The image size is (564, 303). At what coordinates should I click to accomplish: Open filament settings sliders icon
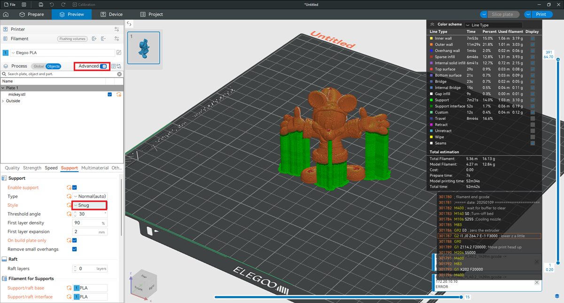(x=117, y=39)
